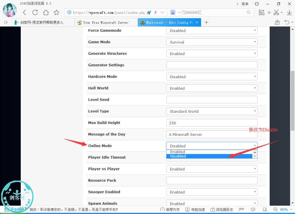The height and width of the screenshot is (214, 295).
Task: Open the Spawn Animals dropdown
Action: coord(212,203)
